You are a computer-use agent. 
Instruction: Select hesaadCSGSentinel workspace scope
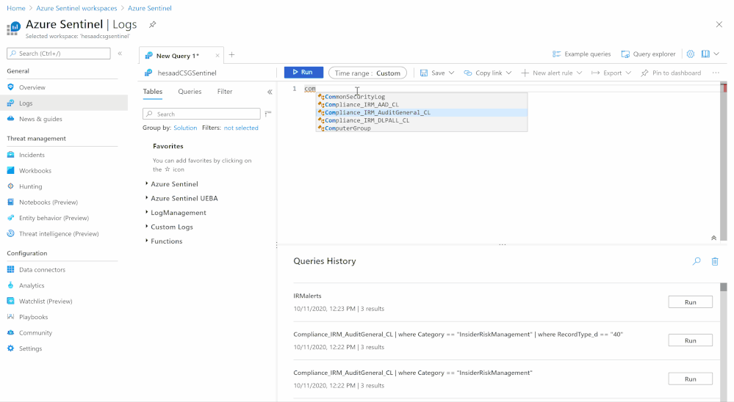pyautogui.click(x=187, y=73)
